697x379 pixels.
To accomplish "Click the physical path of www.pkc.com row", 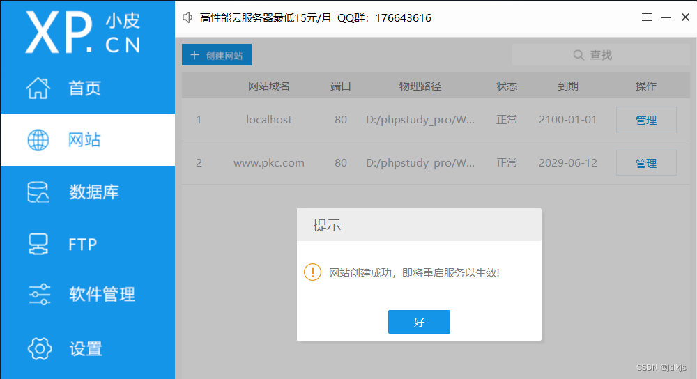I will [420, 162].
